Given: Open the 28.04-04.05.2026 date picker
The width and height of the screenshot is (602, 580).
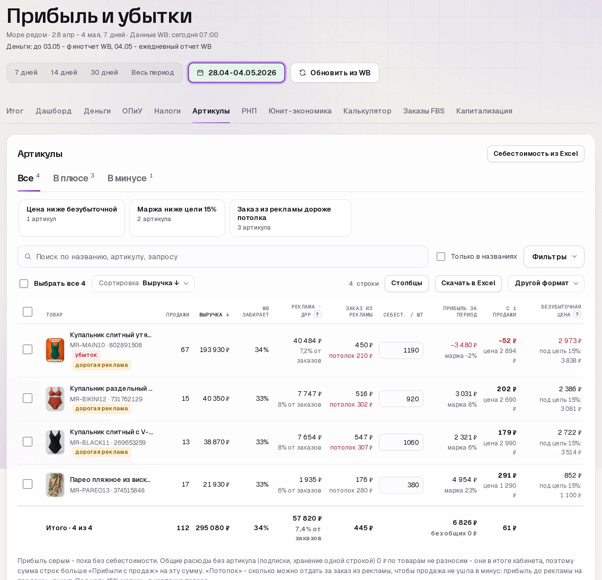Looking at the screenshot, I should coord(237,73).
